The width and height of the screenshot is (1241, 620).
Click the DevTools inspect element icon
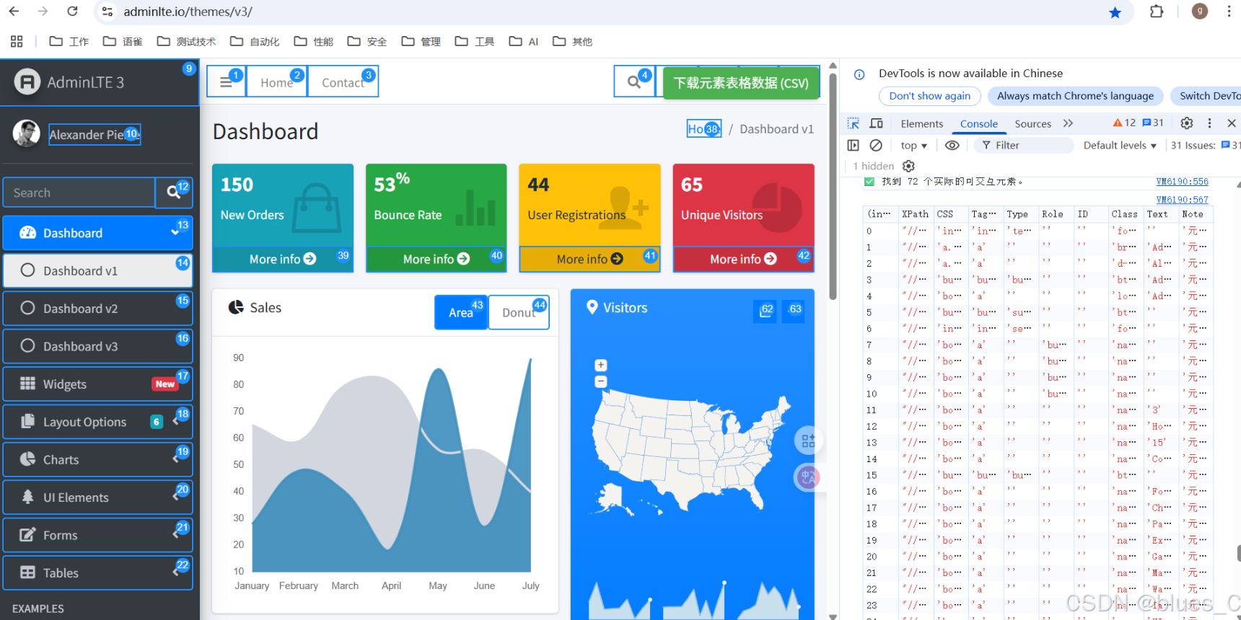[x=853, y=123]
